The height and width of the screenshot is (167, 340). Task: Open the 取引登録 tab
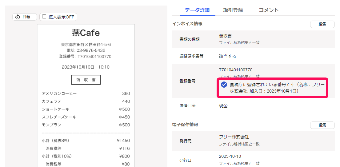[233, 10]
